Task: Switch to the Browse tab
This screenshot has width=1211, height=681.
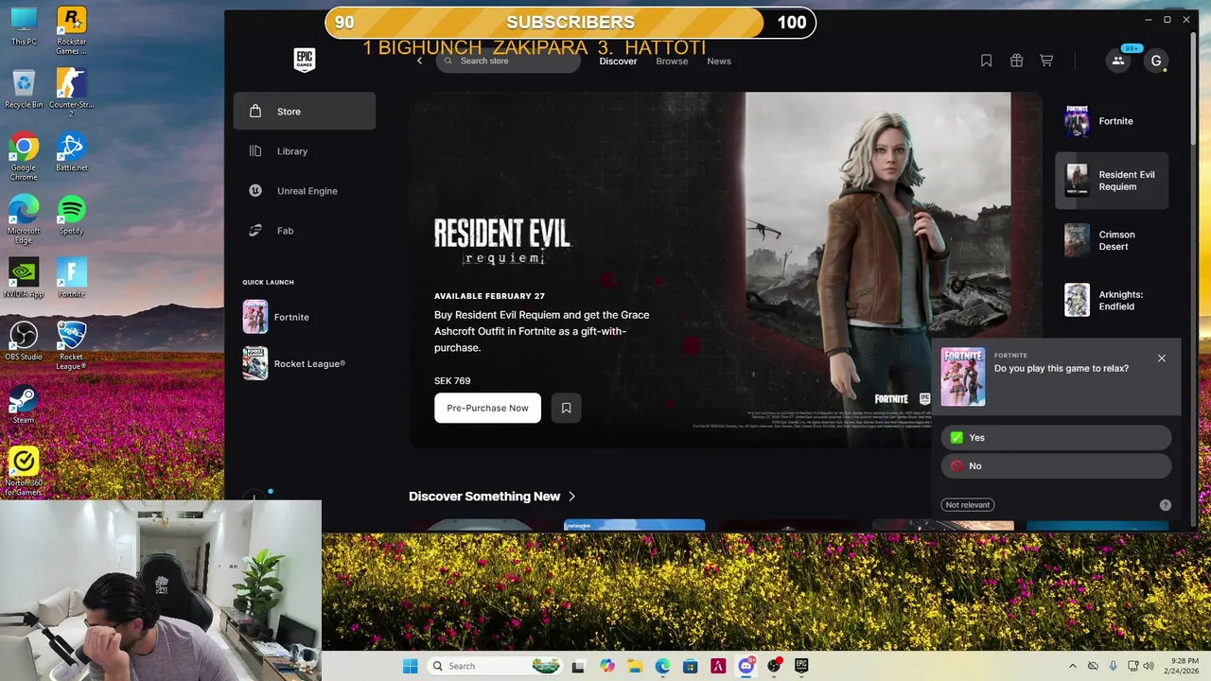Action: click(x=672, y=61)
